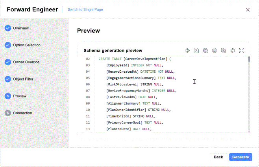Go to the Overview step
The image size is (259, 167).
tap(17, 28)
